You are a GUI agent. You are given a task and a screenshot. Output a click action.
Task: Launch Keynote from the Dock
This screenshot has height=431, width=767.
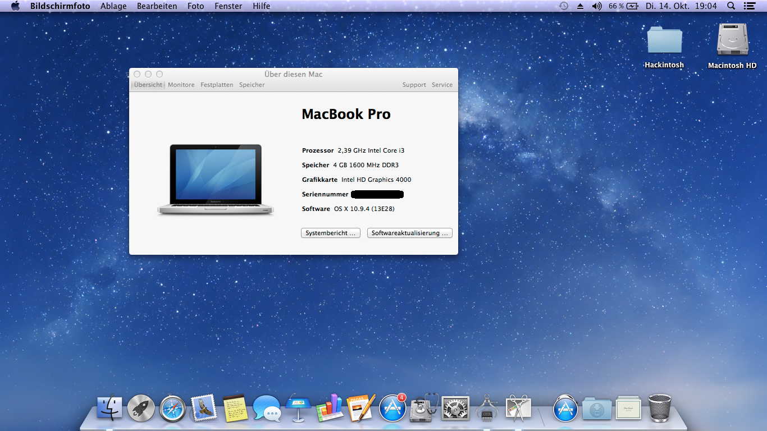(x=298, y=408)
